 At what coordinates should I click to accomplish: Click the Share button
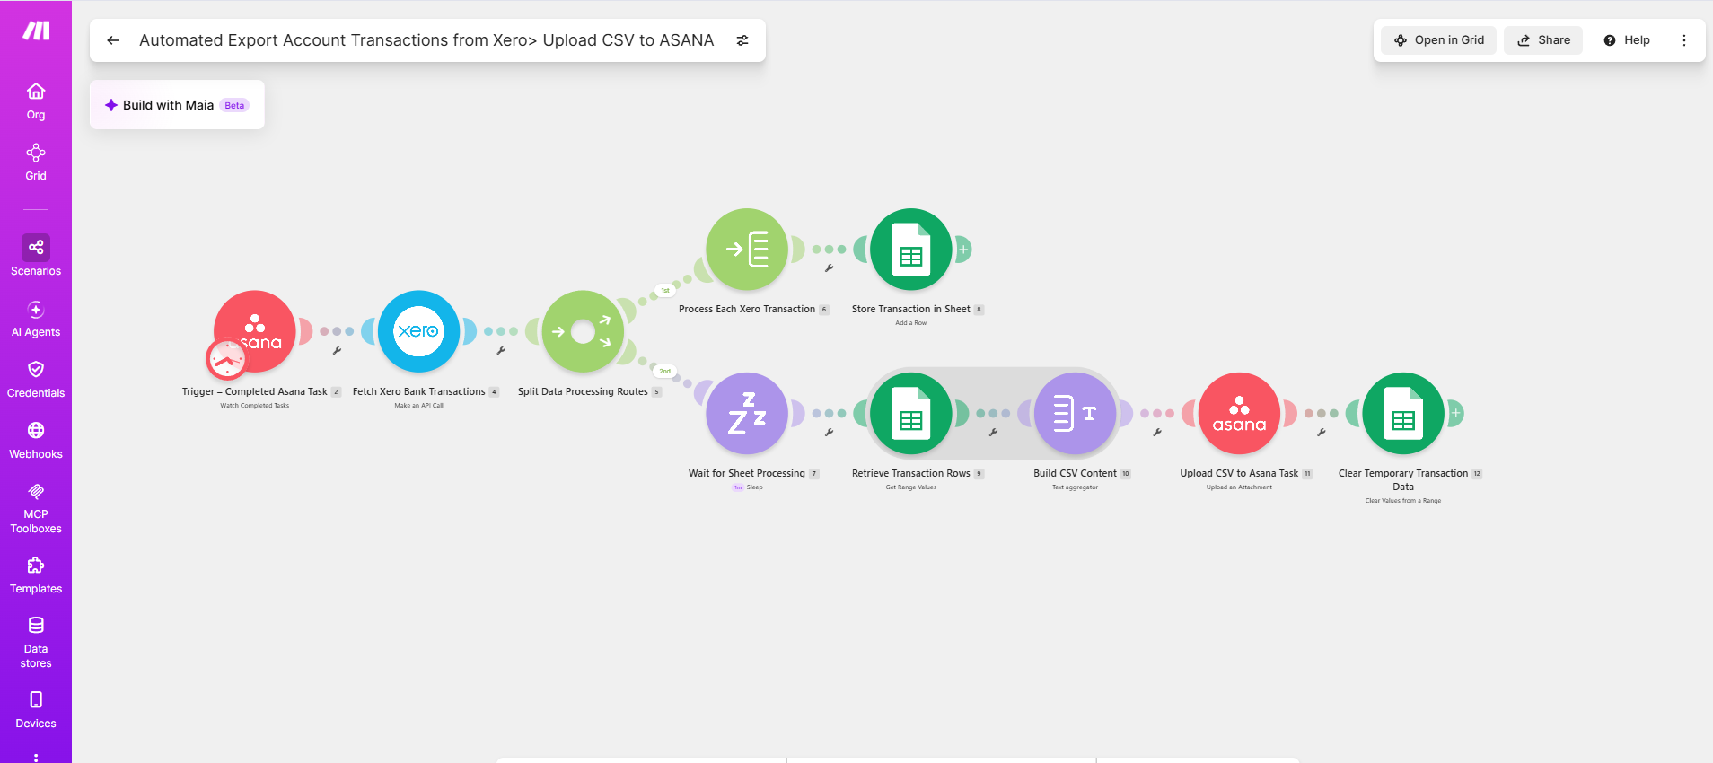[x=1543, y=40]
